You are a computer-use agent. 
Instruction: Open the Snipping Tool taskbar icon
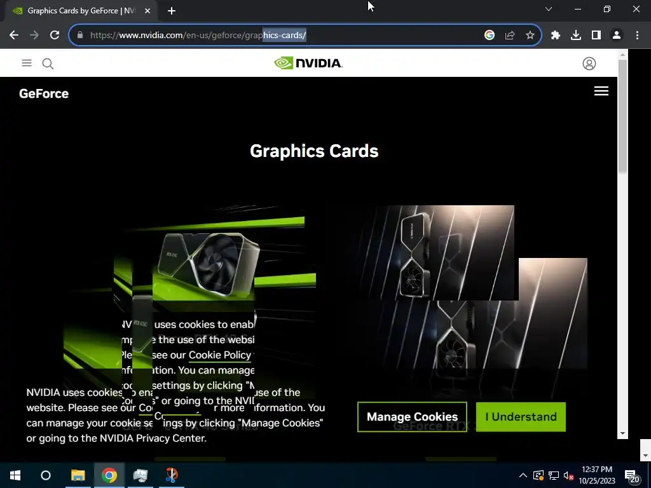pos(172,475)
